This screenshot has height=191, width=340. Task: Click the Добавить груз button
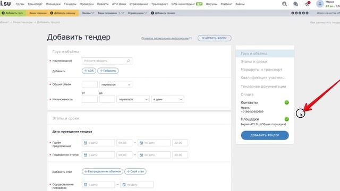[13, 13]
